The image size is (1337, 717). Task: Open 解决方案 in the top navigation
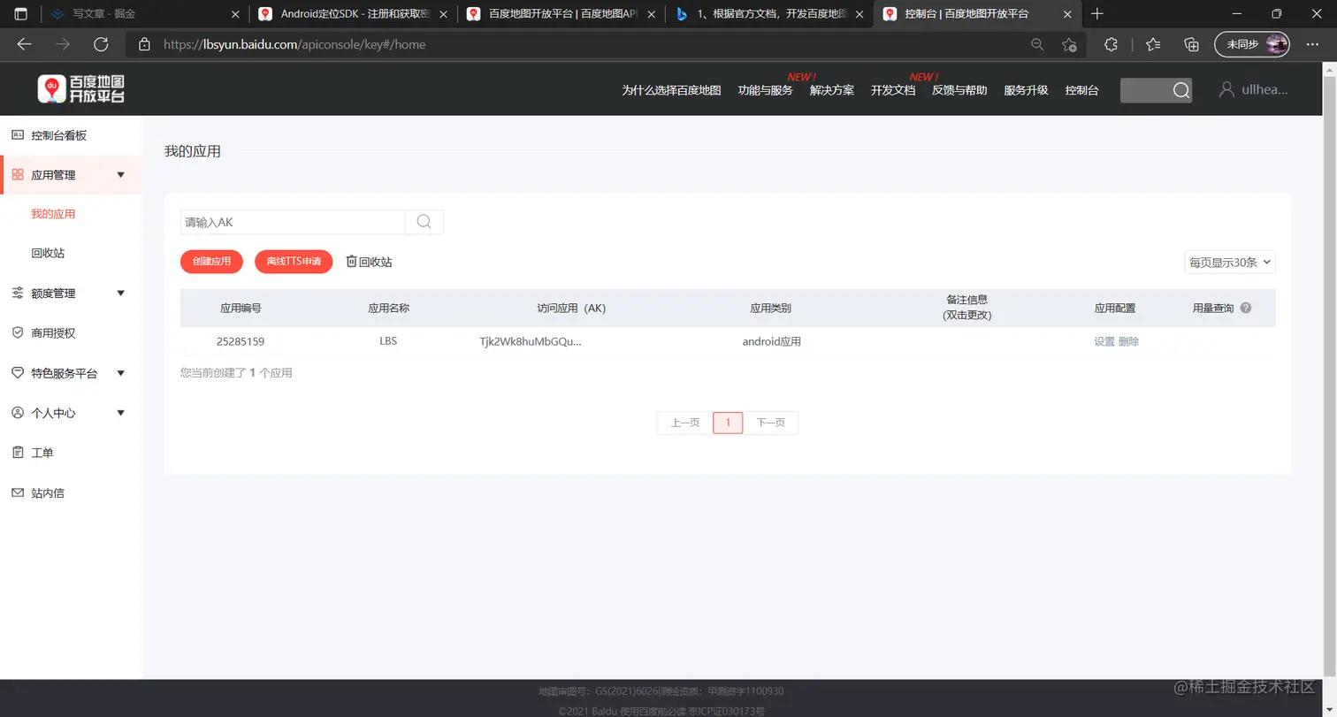point(832,90)
